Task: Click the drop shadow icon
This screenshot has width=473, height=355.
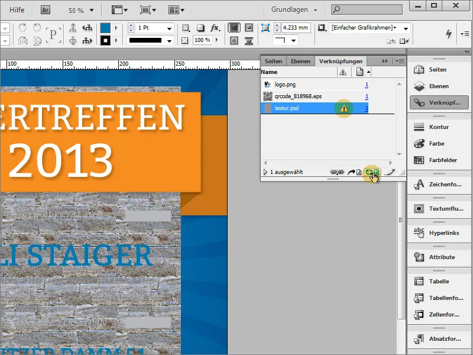Action: (200, 28)
